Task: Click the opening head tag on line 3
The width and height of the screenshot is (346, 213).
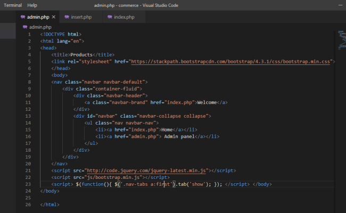Action: [48, 48]
